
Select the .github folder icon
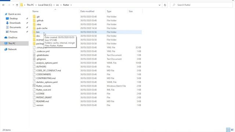point(34,21)
